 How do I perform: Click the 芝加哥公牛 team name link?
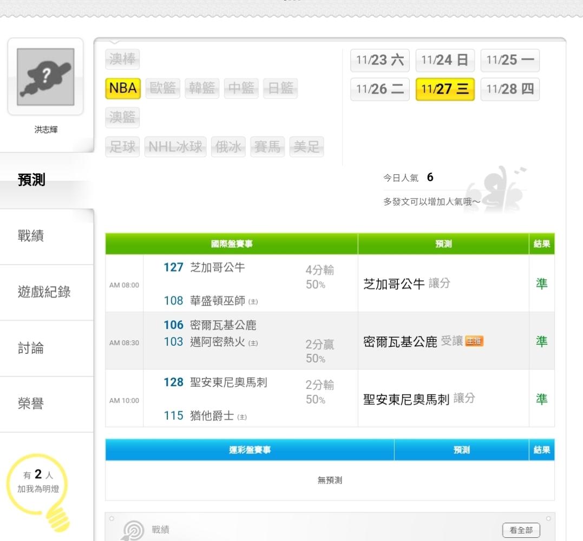213,267
